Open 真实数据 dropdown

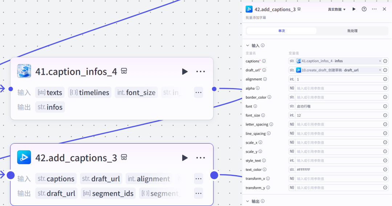tap(337, 9)
